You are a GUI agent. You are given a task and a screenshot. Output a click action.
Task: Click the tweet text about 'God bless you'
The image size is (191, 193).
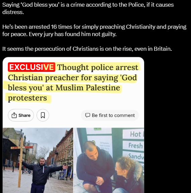click(88, 8)
